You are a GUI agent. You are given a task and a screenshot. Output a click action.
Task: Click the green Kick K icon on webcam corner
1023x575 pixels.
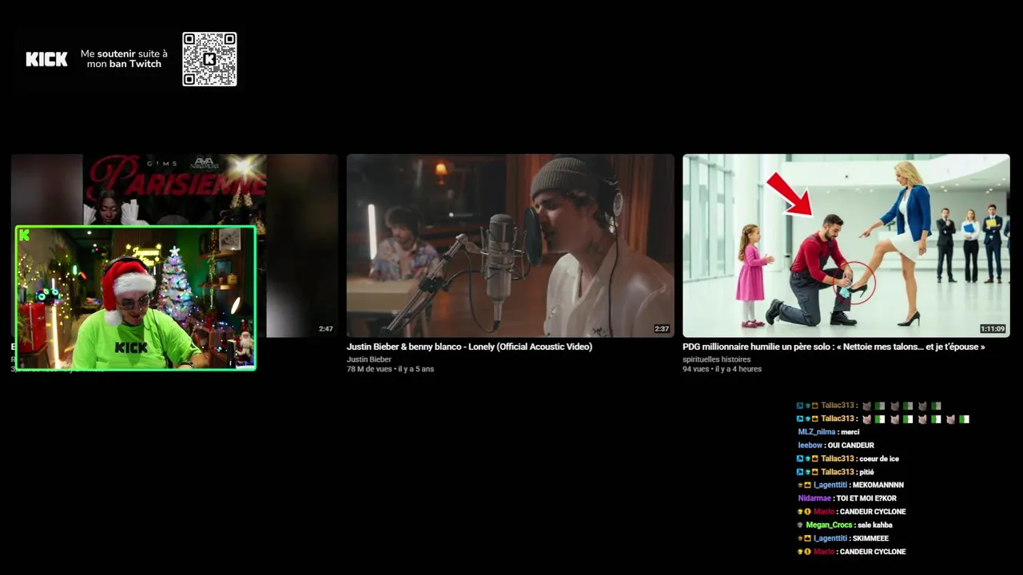25,235
